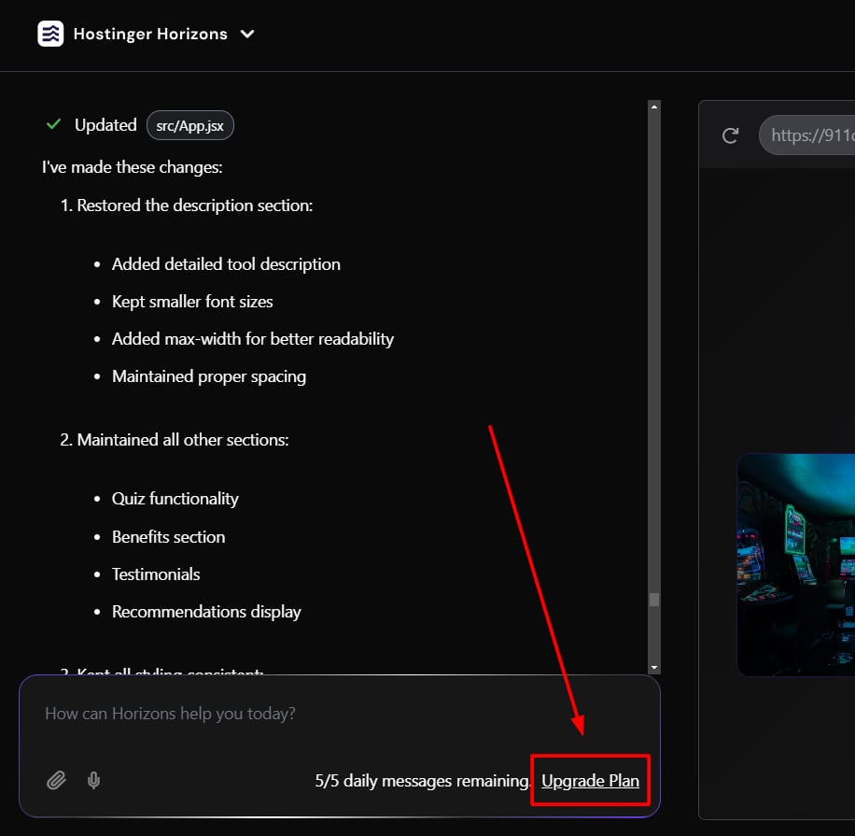Open the src/App.jsx file chip
The height and width of the screenshot is (836, 855).
point(189,125)
